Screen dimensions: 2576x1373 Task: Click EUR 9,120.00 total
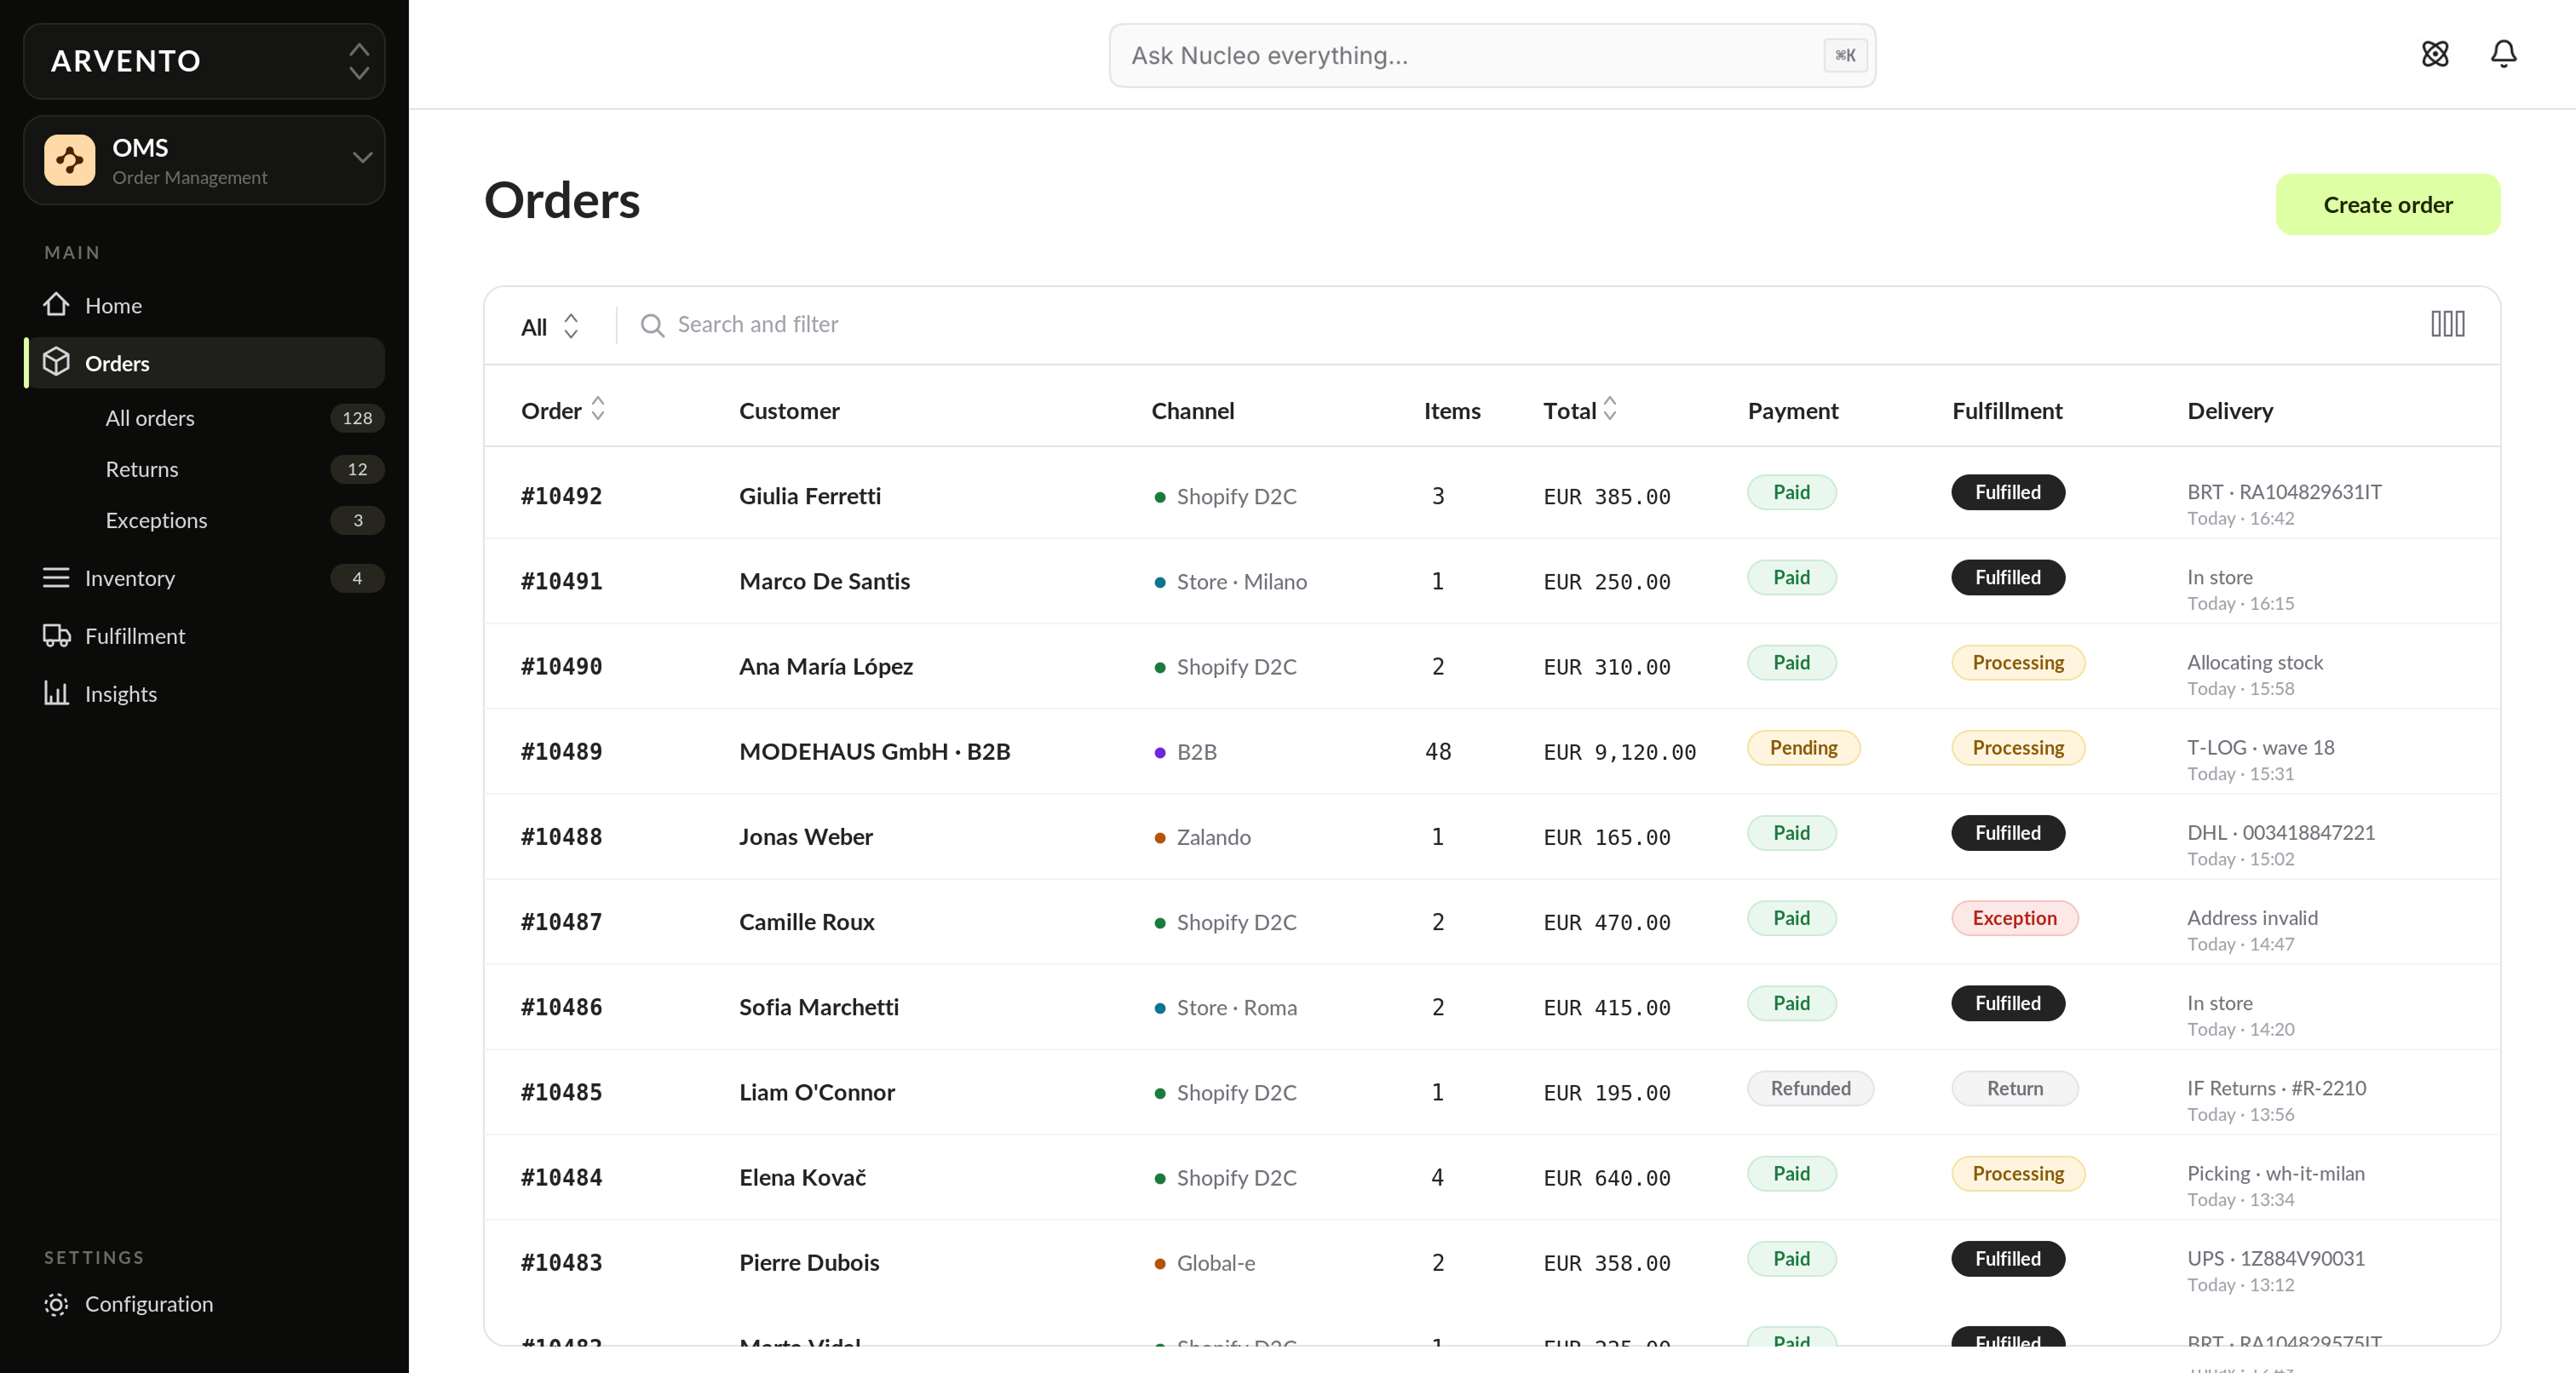click(1619, 752)
